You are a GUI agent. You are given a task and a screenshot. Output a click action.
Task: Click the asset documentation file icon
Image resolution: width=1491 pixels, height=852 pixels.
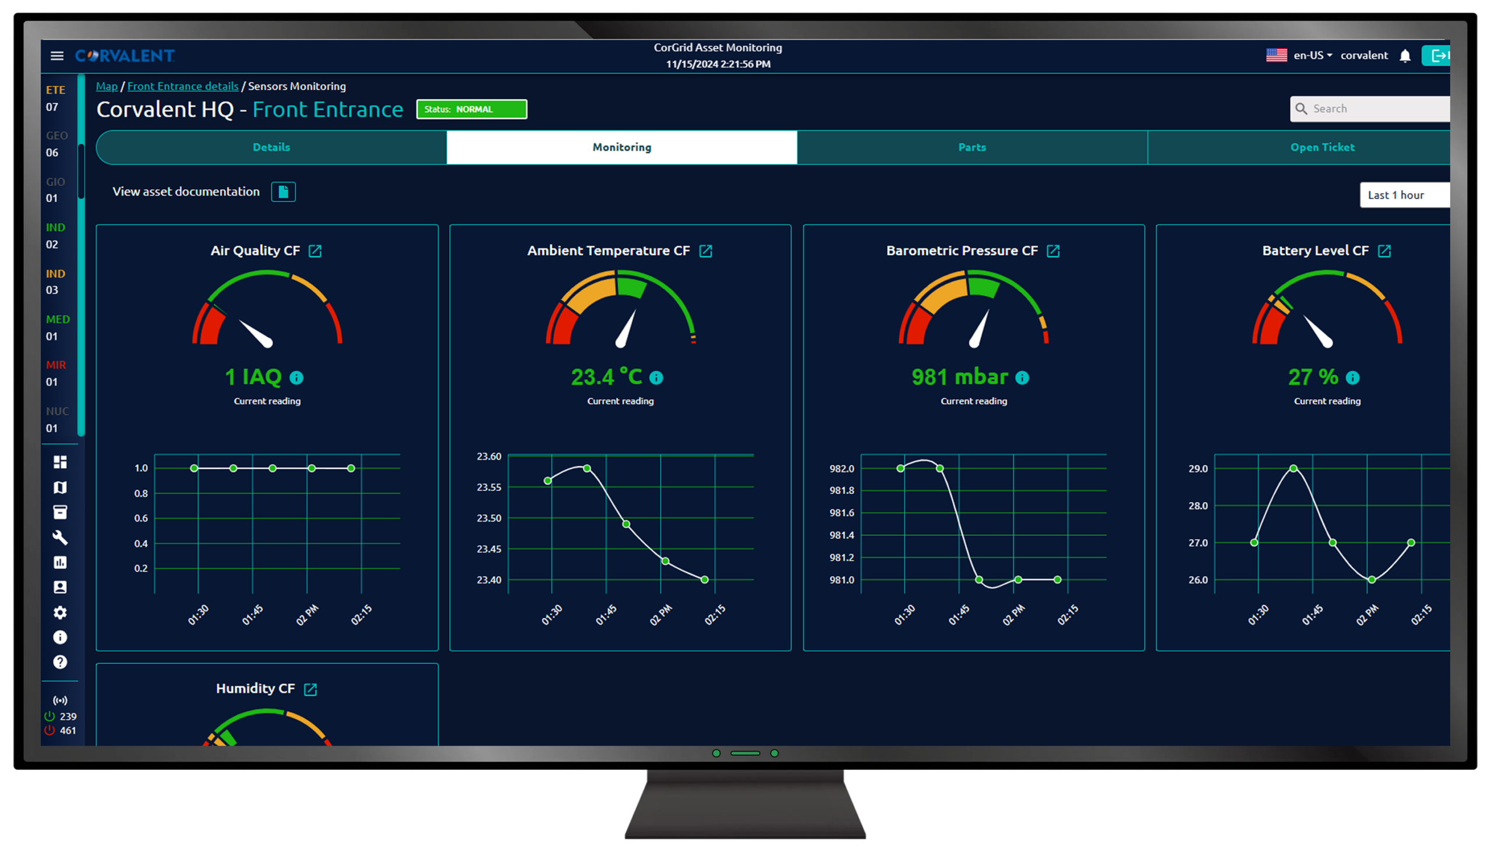[x=283, y=192]
